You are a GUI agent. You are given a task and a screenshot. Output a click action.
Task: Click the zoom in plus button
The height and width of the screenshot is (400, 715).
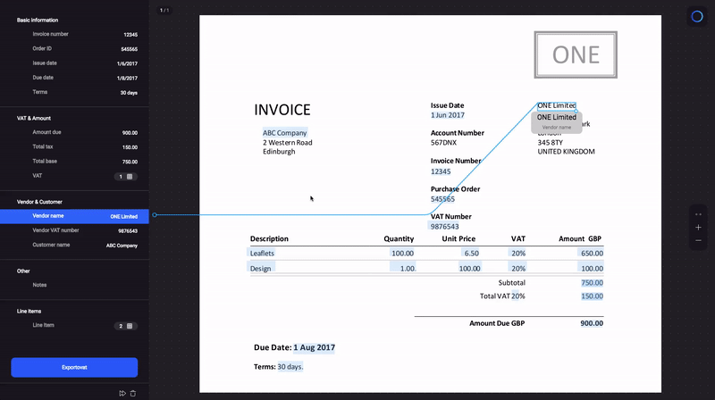[x=698, y=228]
